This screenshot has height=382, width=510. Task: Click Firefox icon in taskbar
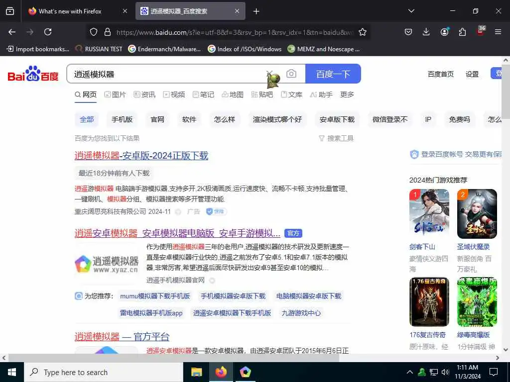221,372
